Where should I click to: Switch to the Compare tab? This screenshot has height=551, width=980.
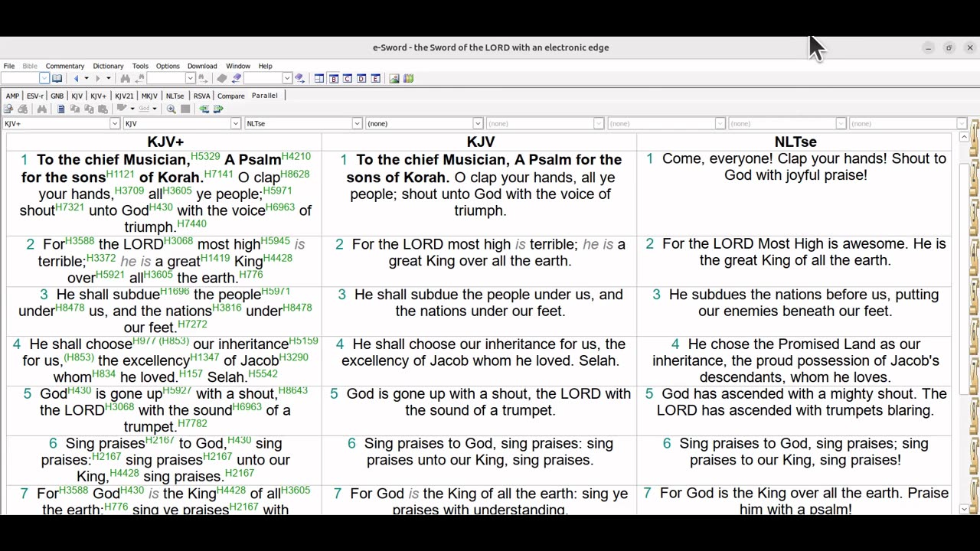pyautogui.click(x=230, y=96)
